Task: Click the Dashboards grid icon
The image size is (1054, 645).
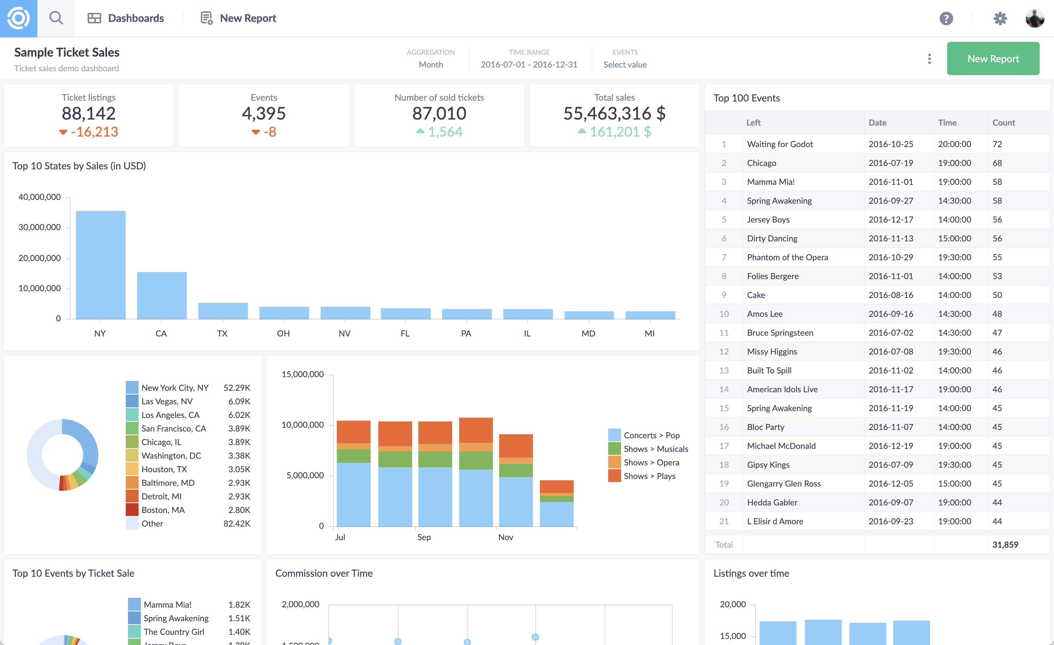Action: coord(94,18)
